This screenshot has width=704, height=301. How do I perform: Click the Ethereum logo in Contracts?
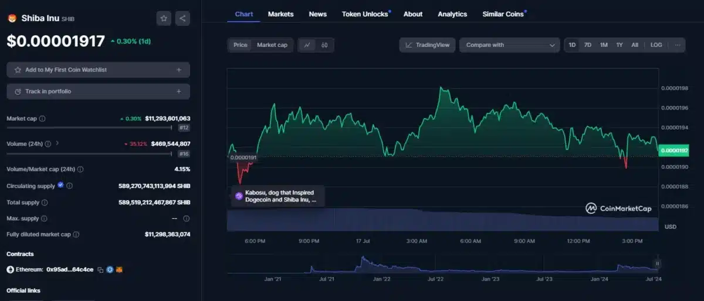pyautogui.click(x=10, y=270)
